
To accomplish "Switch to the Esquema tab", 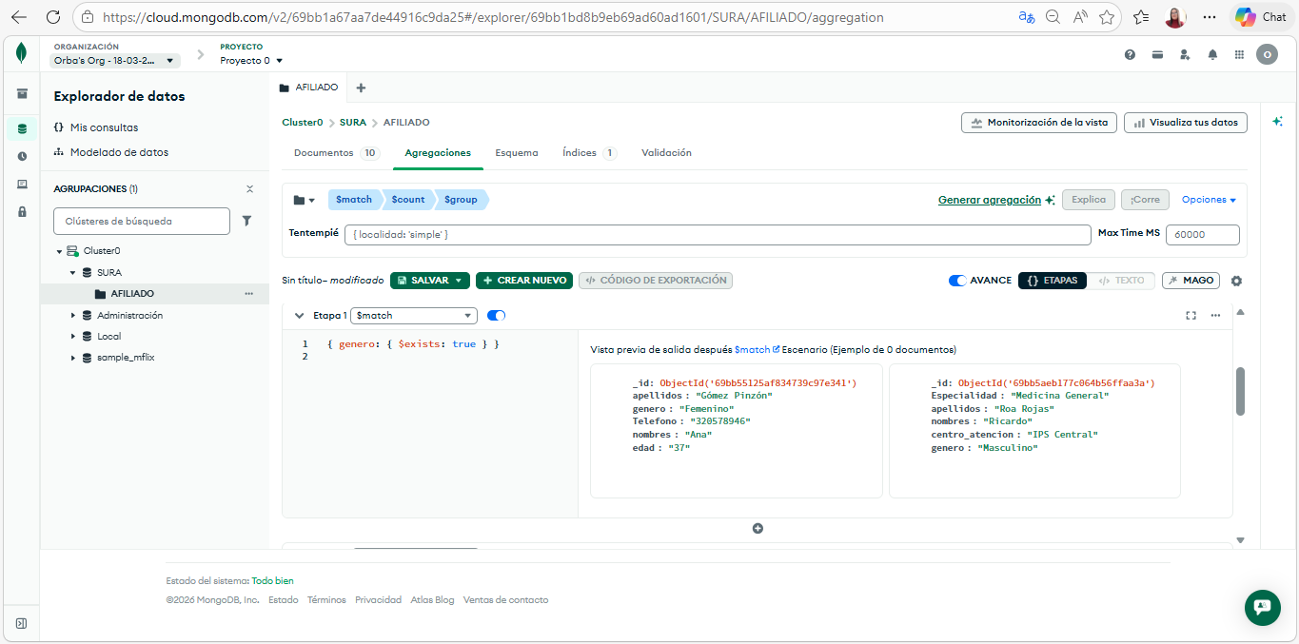I will (x=516, y=153).
